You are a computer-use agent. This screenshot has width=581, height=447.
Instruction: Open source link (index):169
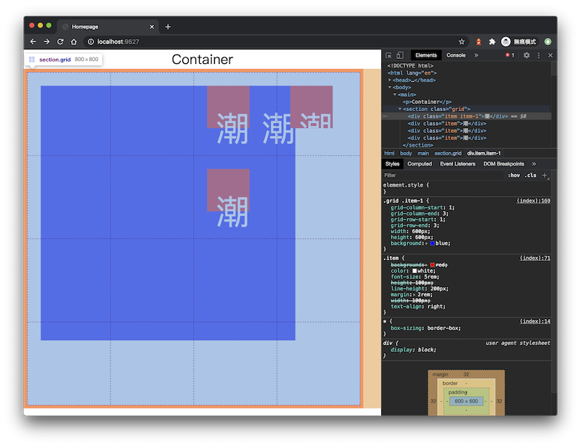[x=534, y=201]
